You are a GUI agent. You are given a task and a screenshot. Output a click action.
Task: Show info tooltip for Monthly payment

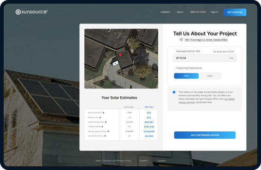[x=103, y=113]
